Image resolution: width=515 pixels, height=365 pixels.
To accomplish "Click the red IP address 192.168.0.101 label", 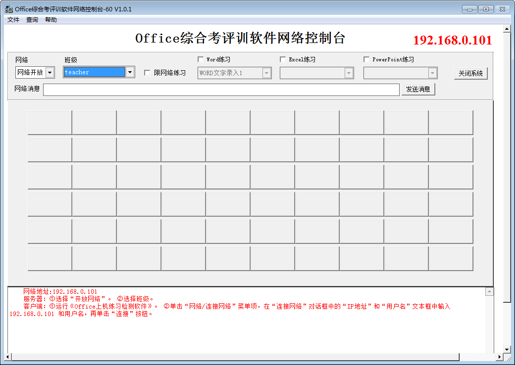I will pos(452,41).
